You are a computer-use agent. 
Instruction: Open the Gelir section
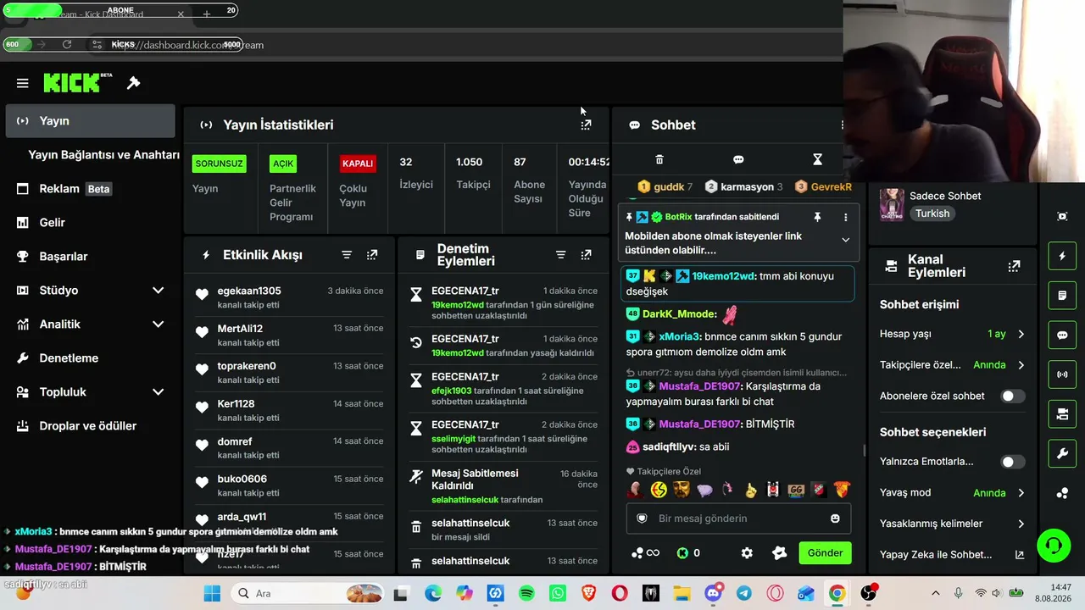click(90, 223)
